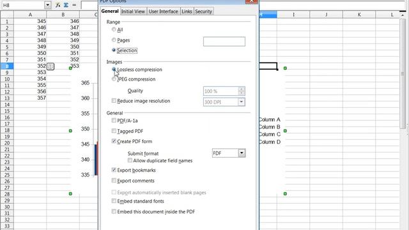Switch to the General tab
This screenshot has height=230, width=409.
pyautogui.click(x=110, y=11)
